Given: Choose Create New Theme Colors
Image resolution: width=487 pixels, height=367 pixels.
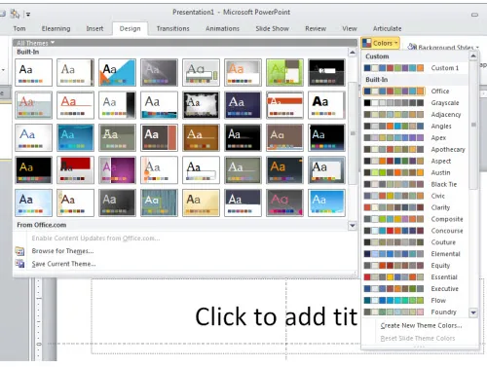Looking at the screenshot, I should (x=421, y=325).
